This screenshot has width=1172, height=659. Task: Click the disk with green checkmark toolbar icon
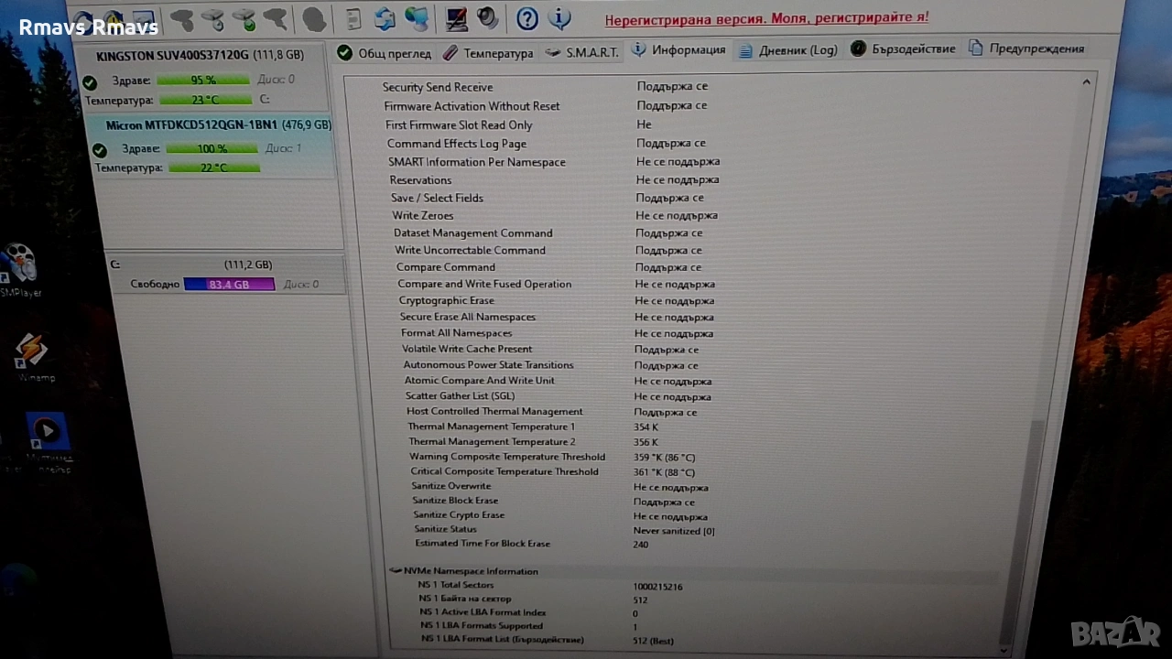(x=244, y=18)
